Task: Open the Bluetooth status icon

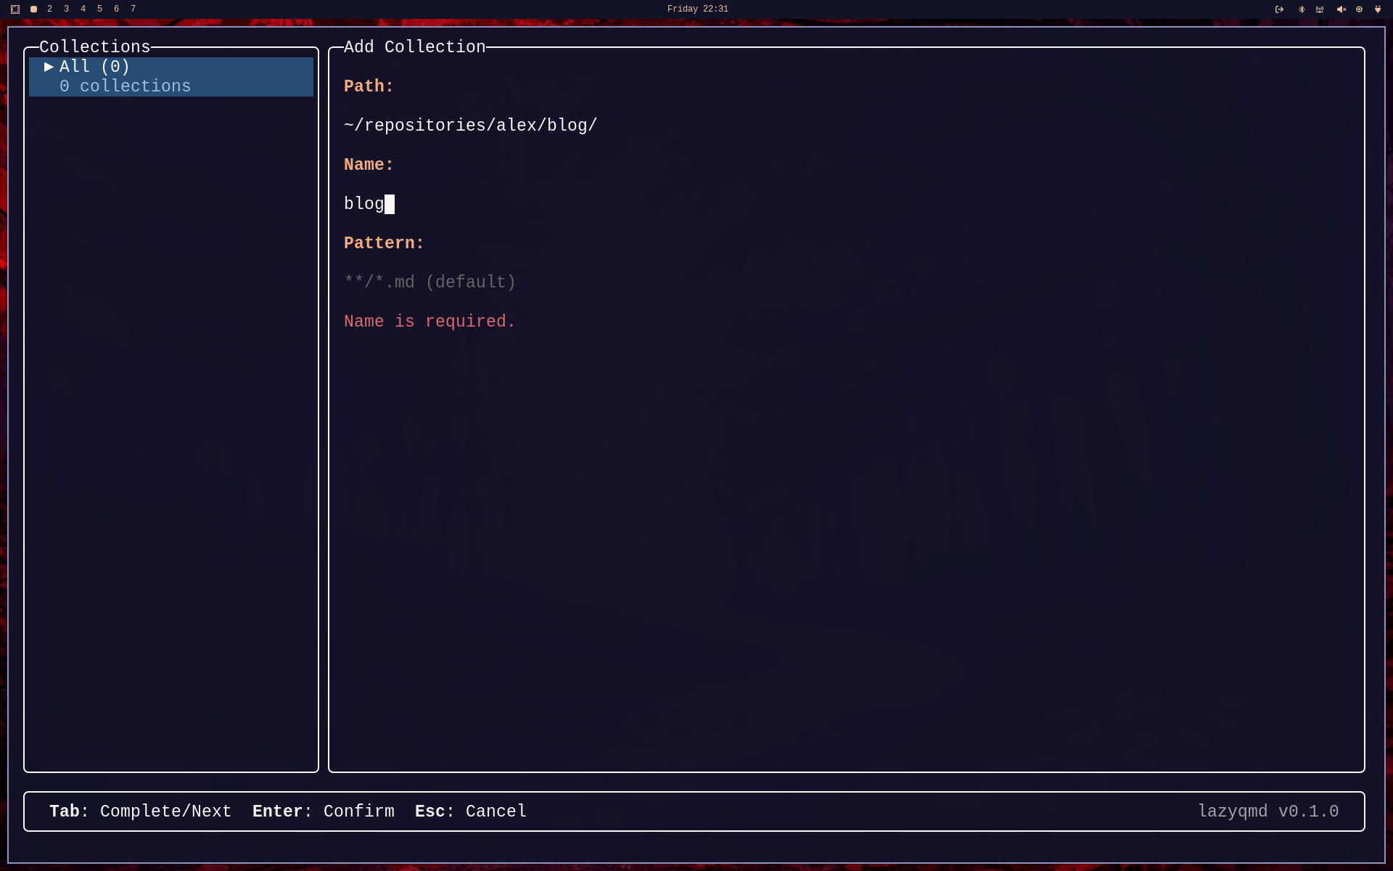Action: [x=1301, y=9]
